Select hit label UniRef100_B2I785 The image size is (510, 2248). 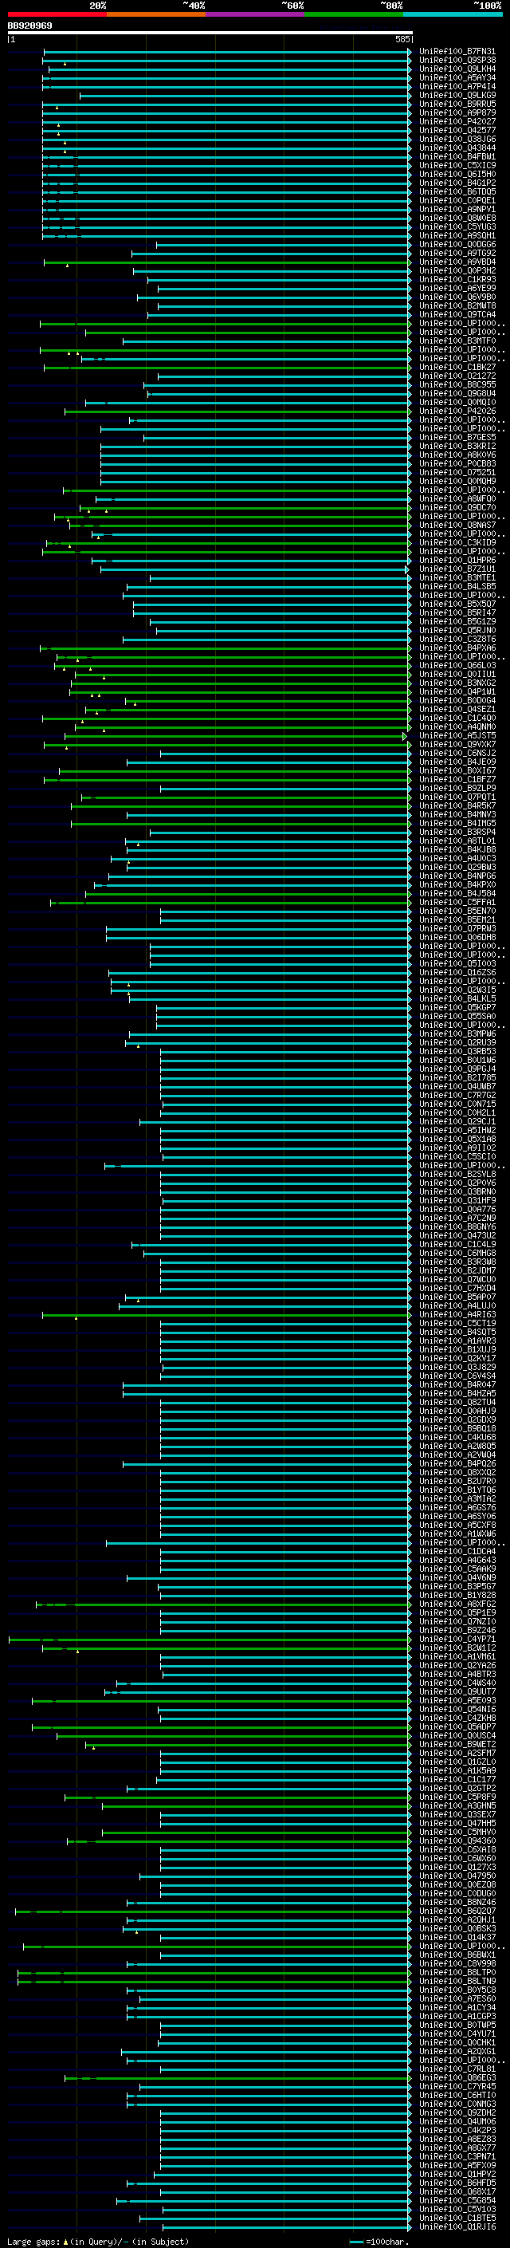pyautogui.click(x=457, y=1078)
